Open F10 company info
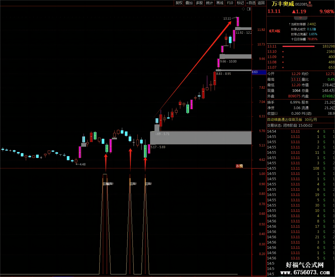Image resolution: width=335 pixels, height=277 pixels. tap(230, 3)
